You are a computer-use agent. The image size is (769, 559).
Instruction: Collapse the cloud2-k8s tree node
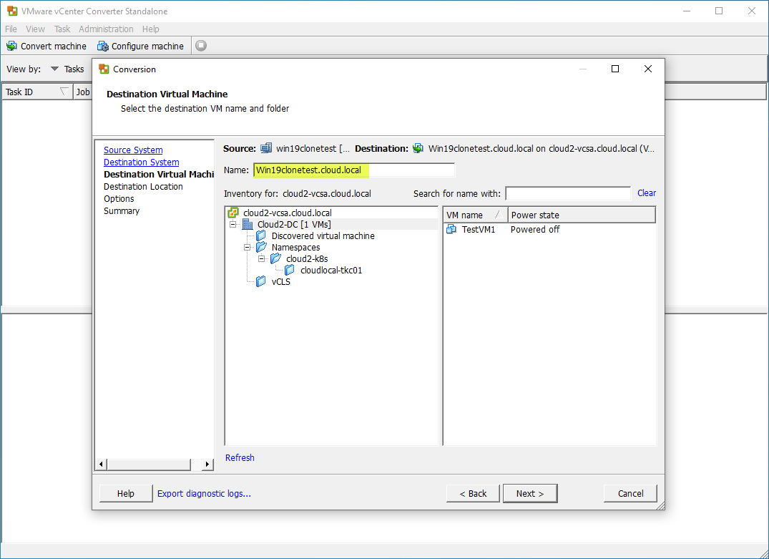tap(261, 258)
